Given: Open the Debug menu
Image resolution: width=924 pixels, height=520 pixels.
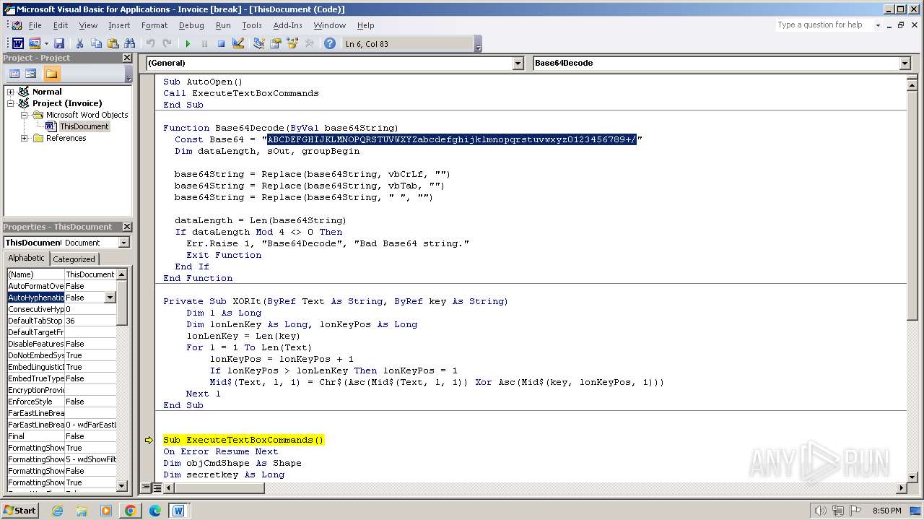Looking at the screenshot, I should click(x=191, y=25).
